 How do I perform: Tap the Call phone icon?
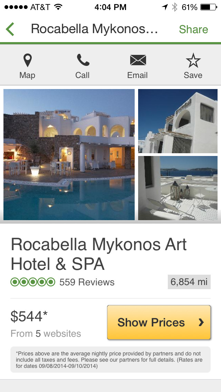pos(83,60)
